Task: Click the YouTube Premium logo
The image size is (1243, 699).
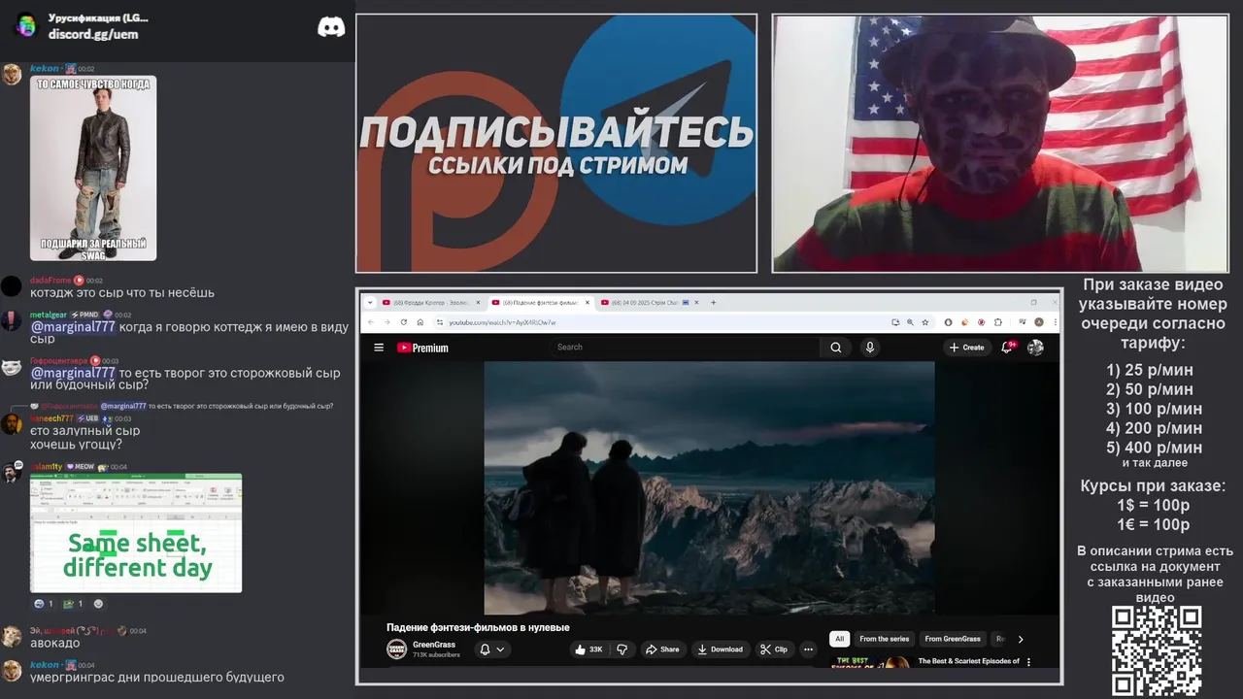Action: [422, 348]
